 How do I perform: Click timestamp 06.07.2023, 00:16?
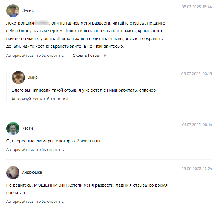point(196,74)
